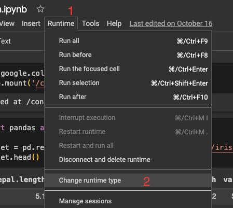Open the Tools menu
Screen dimensions: 233x208
[90, 23]
